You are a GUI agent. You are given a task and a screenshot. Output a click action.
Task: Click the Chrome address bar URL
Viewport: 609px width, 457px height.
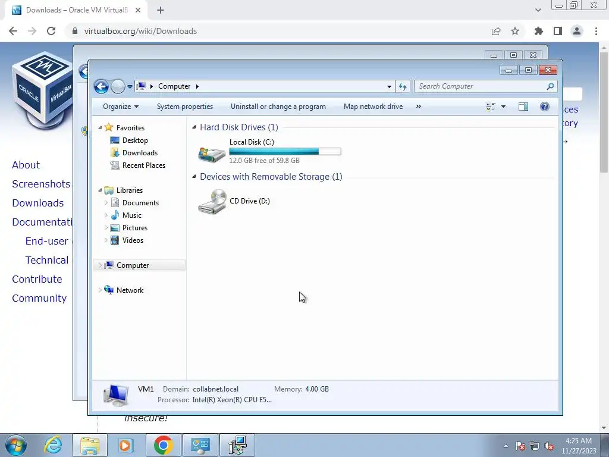(x=140, y=31)
